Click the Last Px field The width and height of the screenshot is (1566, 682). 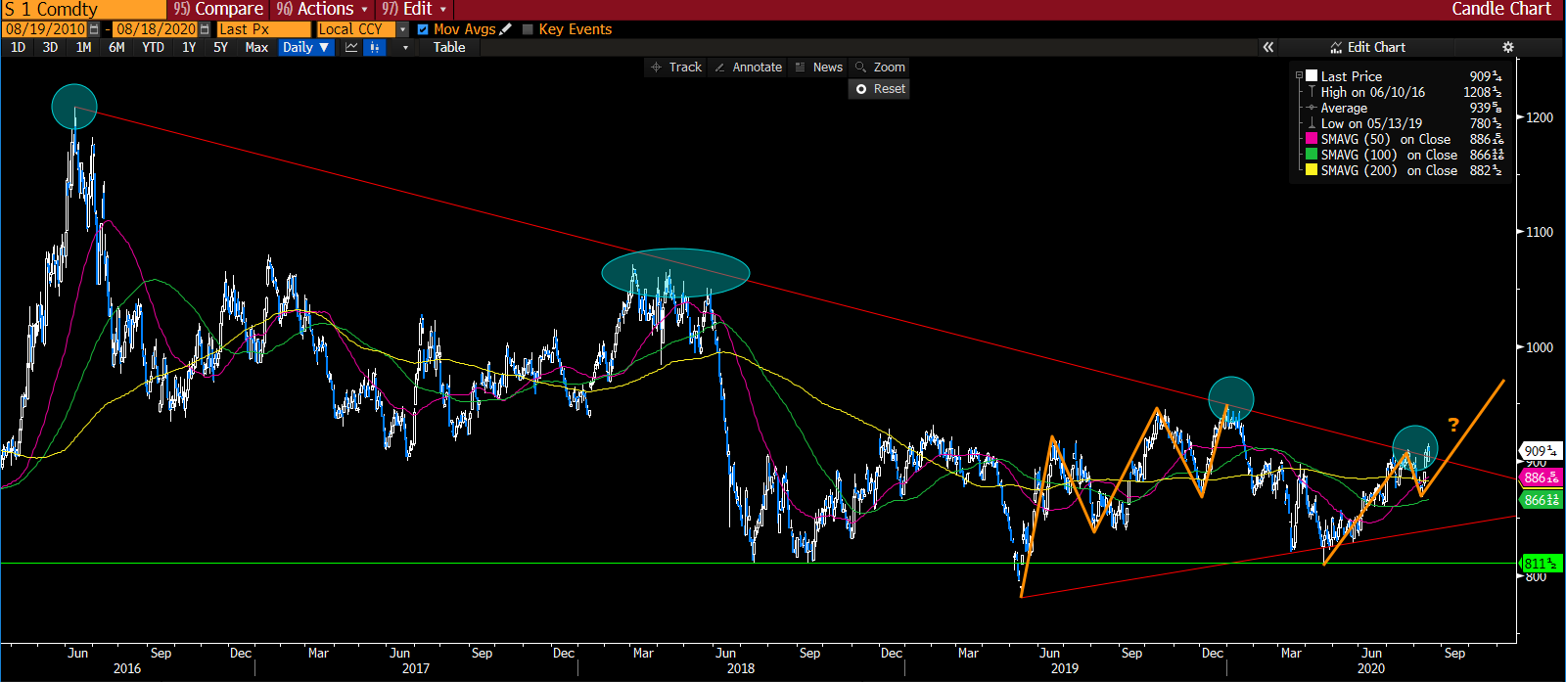[x=263, y=29]
